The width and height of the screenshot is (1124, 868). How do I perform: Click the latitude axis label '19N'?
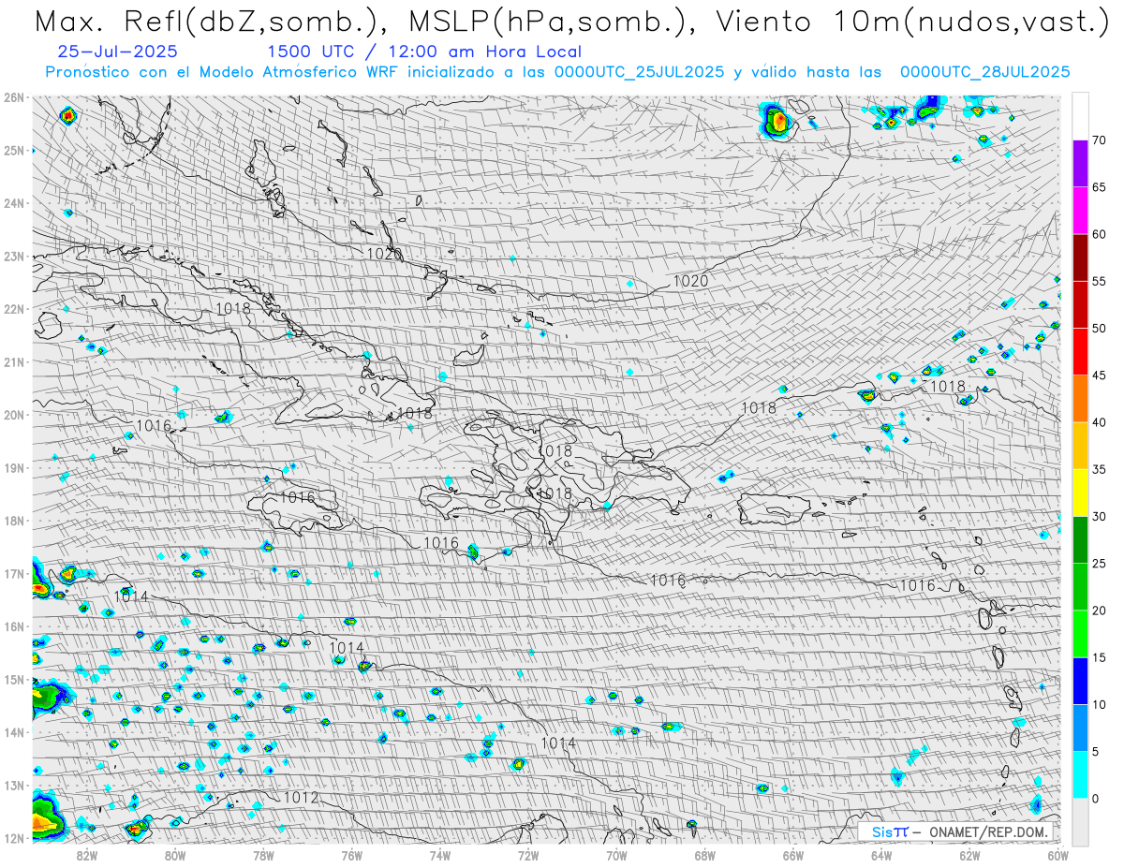coord(14,467)
